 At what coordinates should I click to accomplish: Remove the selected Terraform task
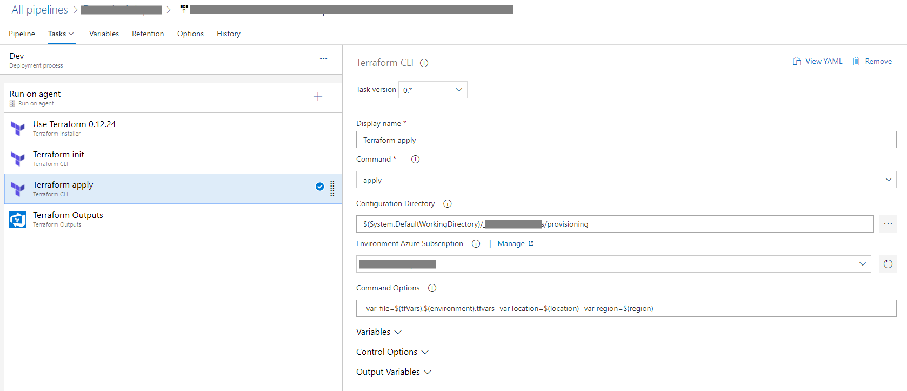coord(872,62)
